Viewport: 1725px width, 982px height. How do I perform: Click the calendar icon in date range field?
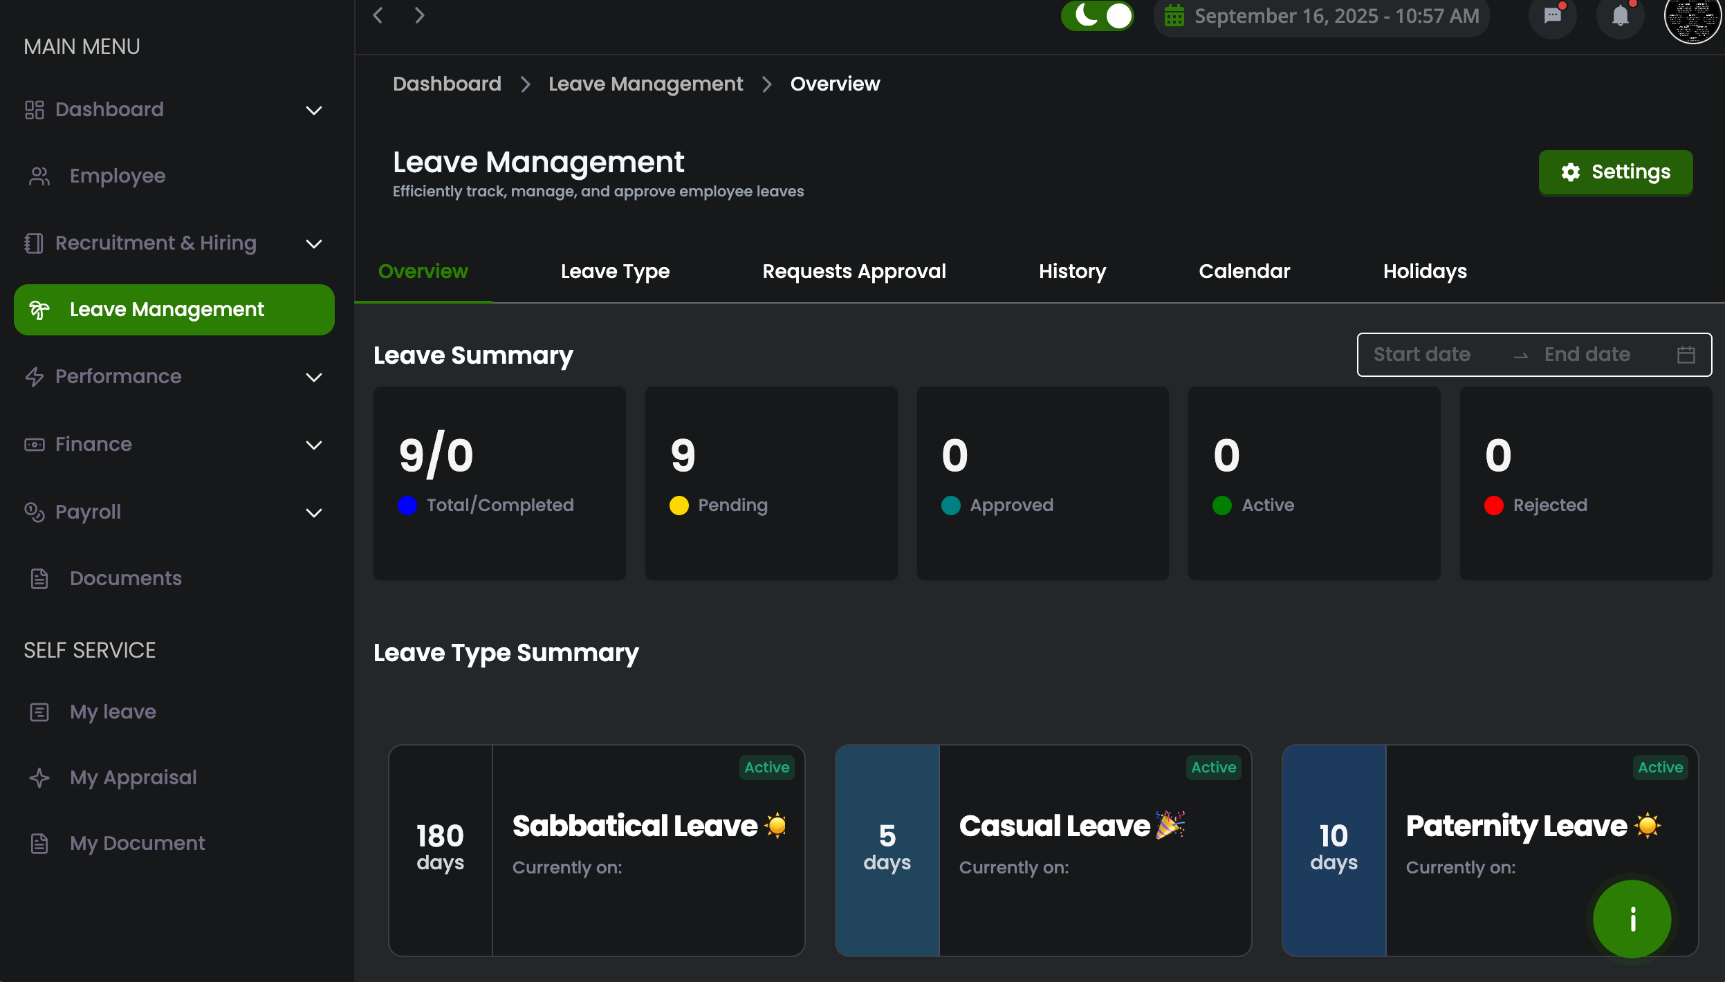1686,355
